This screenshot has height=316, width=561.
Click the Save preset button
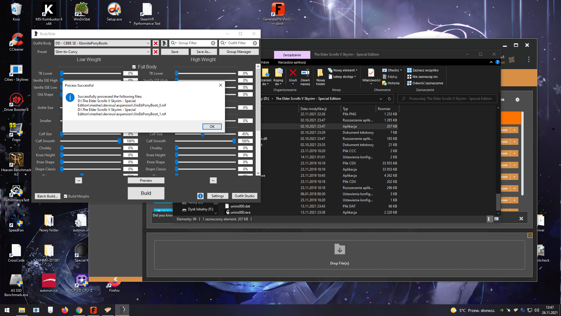pos(175,52)
